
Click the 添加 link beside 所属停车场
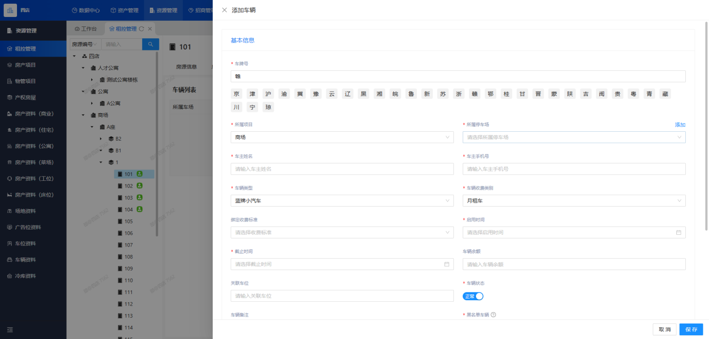tap(680, 125)
